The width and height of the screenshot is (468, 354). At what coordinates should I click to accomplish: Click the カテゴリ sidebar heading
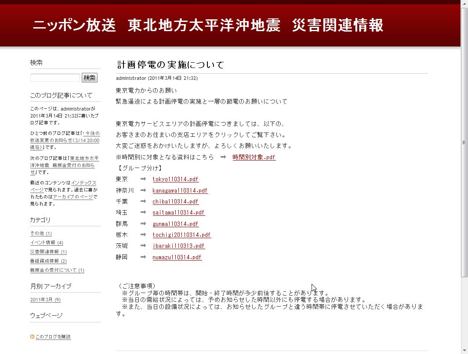[x=40, y=220]
